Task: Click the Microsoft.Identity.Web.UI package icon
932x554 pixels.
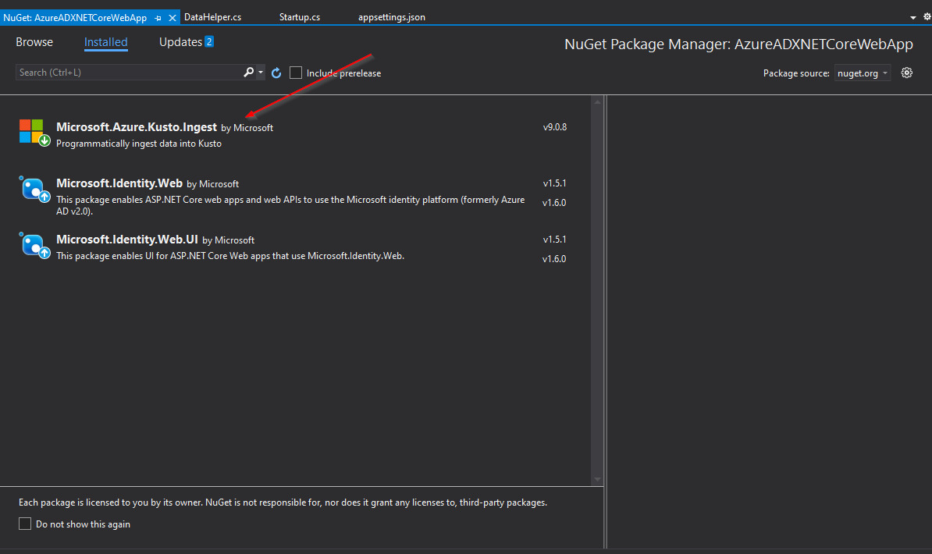Action: pyautogui.click(x=34, y=244)
